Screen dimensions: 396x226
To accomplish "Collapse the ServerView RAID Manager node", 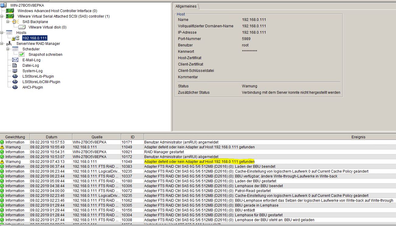I will coord(2,44).
